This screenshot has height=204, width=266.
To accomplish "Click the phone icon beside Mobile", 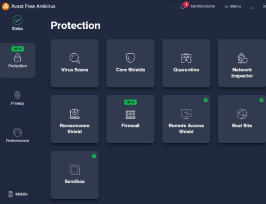I will tap(11, 194).
